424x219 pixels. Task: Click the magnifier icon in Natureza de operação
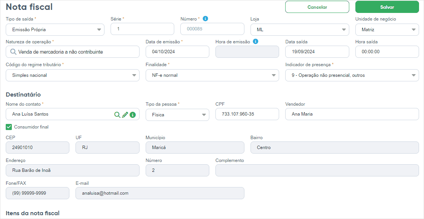13,52
